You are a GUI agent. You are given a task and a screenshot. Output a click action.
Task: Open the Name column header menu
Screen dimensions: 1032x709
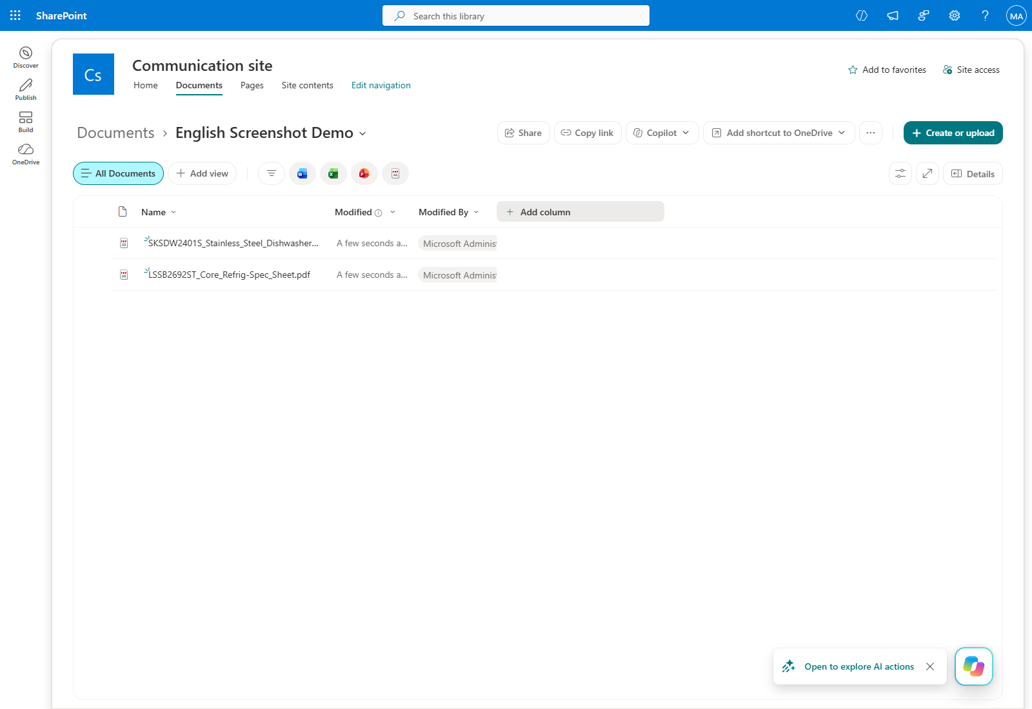pyautogui.click(x=159, y=212)
